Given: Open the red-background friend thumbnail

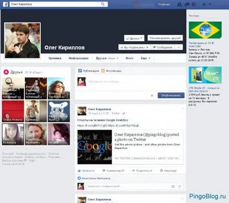Looking at the screenshot, I should pos(13,111).
